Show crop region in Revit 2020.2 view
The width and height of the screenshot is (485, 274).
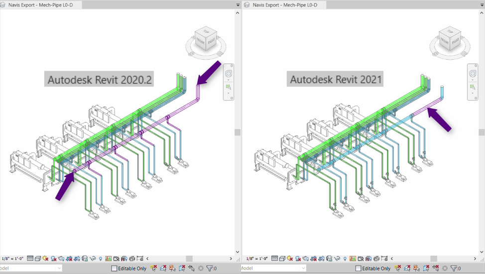[x=77, y=258]
